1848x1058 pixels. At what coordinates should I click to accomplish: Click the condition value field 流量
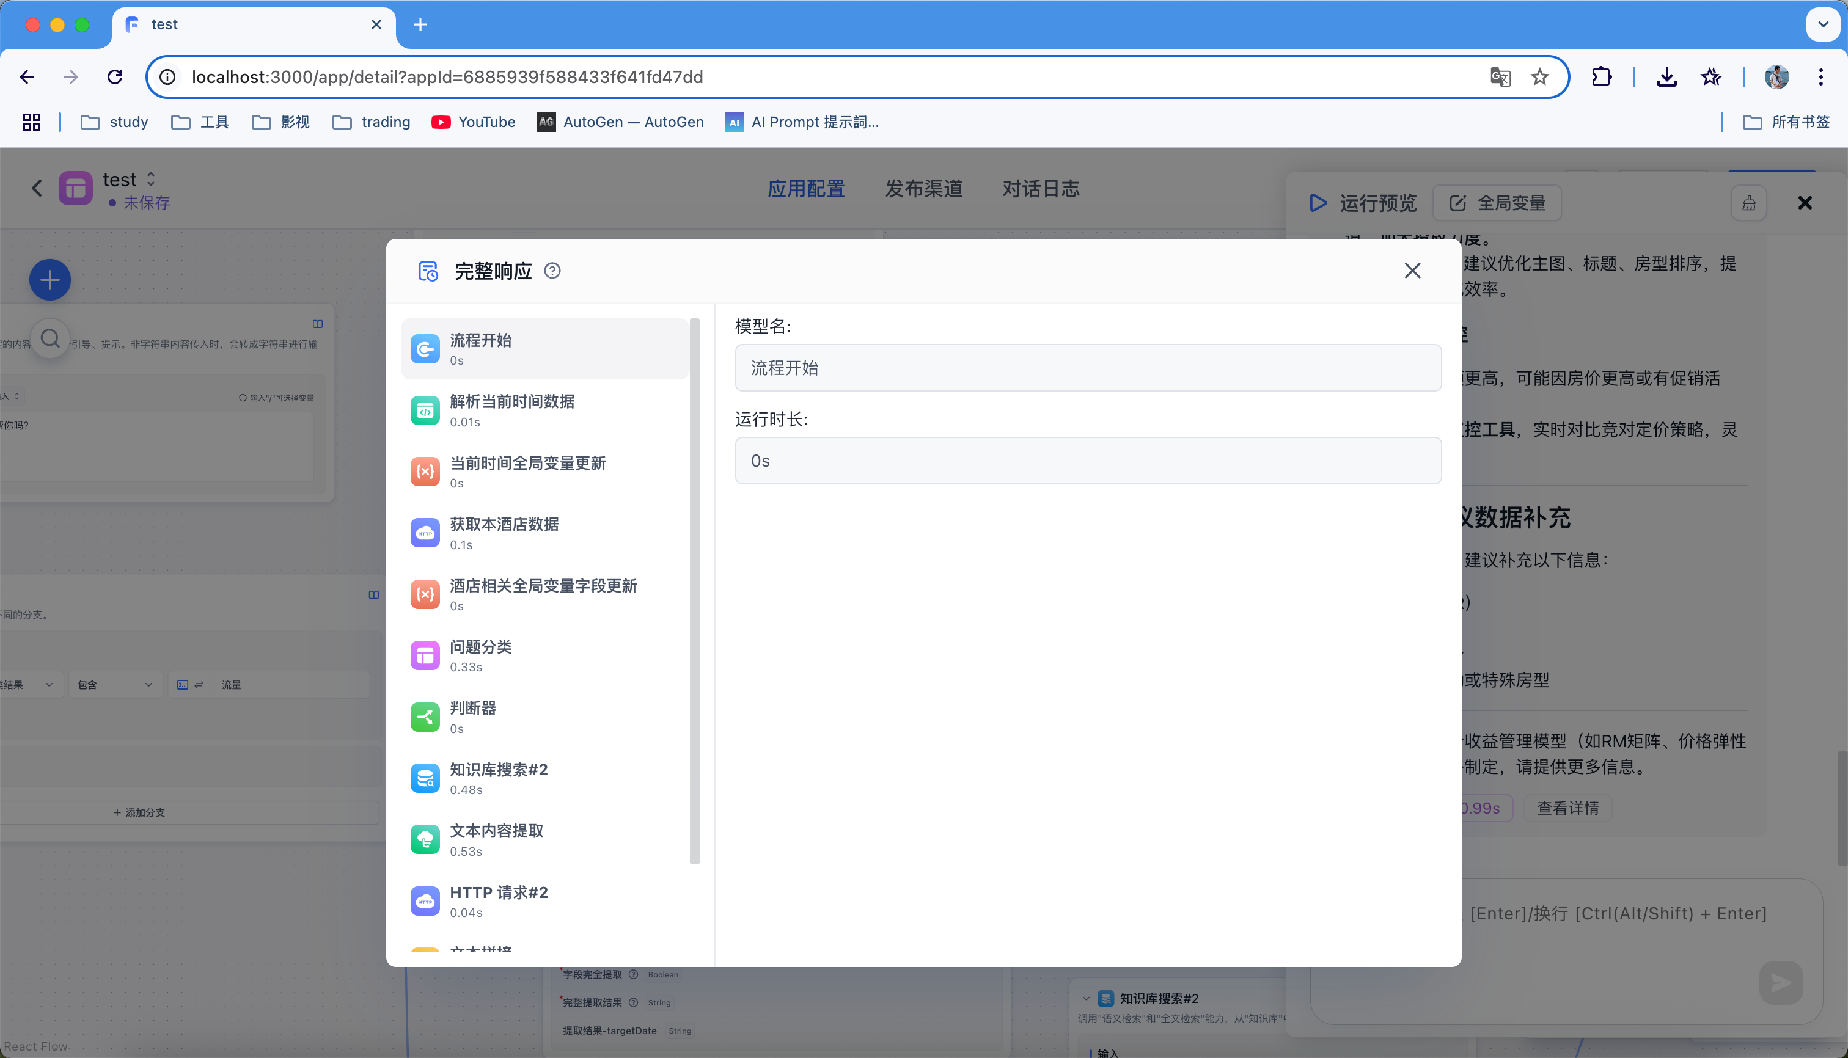point(291,685)
